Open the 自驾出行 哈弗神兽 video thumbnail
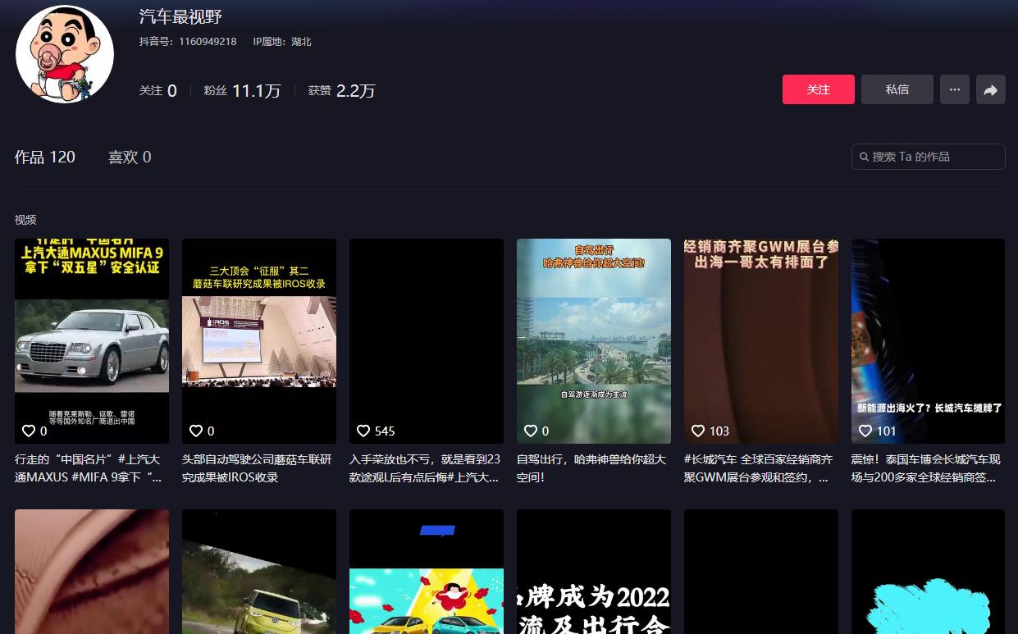The height and width of the screenshot is (634, 1018). [x=594, y=341]
